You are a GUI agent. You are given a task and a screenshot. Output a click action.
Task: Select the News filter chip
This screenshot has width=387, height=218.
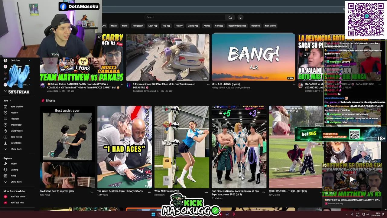click(125, 26)
